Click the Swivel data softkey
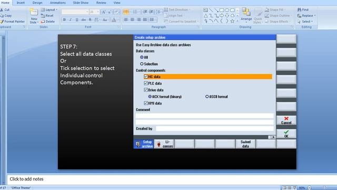The height and width of the screenshot is (190, 337). pos(245,144)
